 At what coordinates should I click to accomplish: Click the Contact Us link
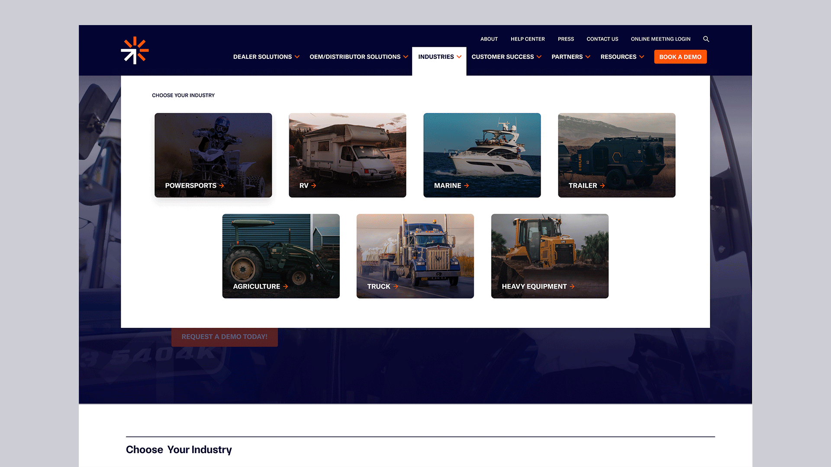point(602,39)
